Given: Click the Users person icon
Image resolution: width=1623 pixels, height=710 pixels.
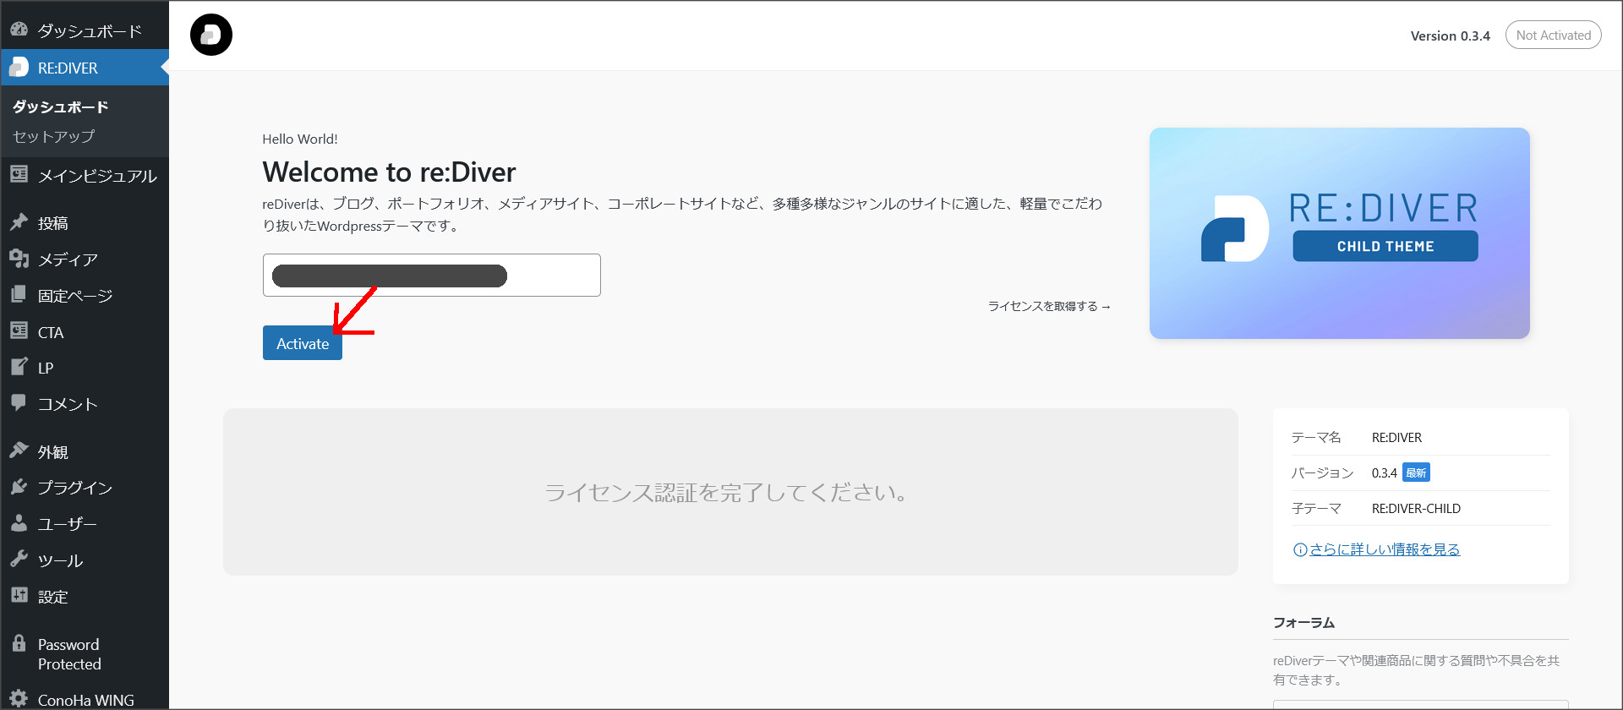Looking at the screenshot, I should coord(19,523).
